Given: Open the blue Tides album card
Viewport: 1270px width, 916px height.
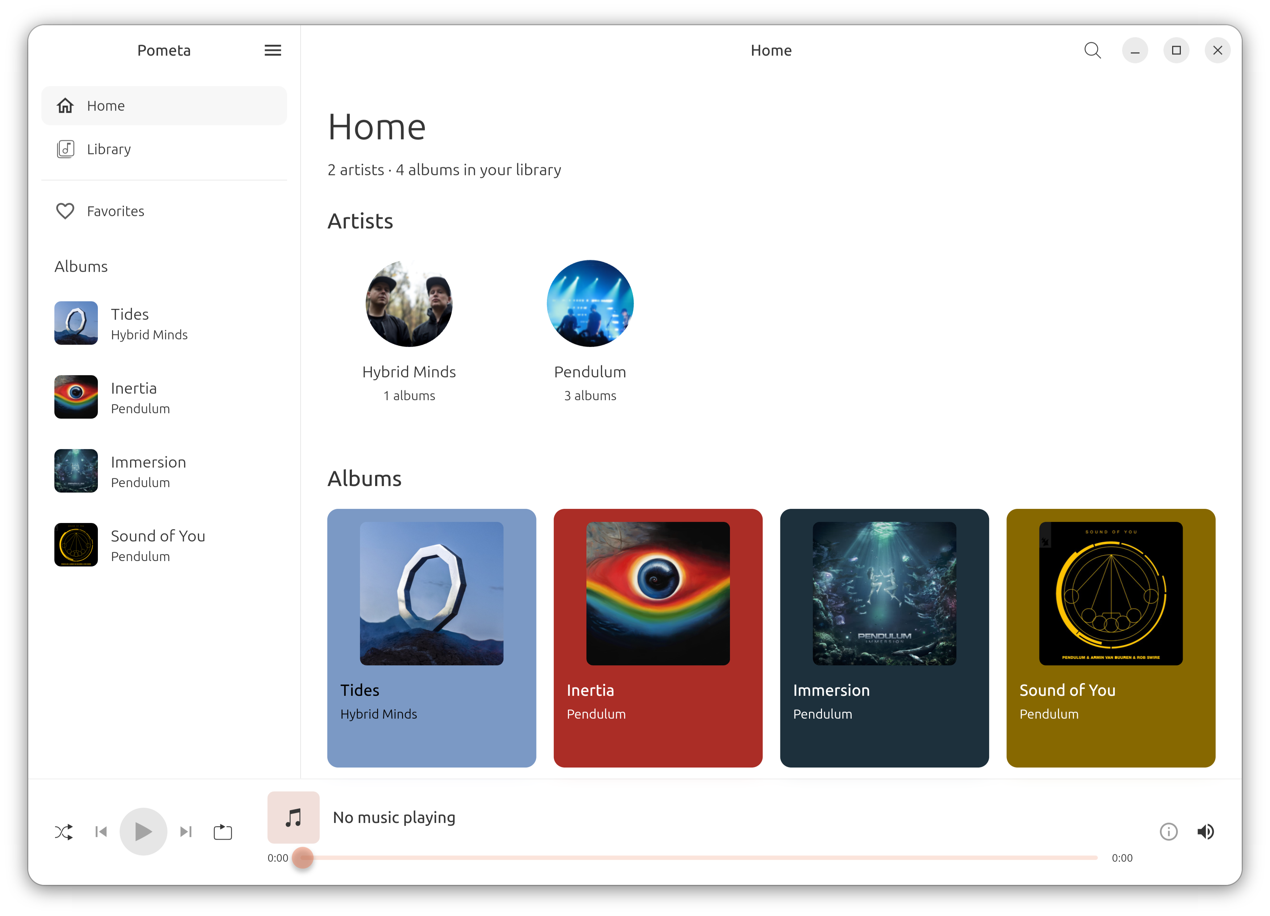Looking at the screenshot, I should coord(432,638).
